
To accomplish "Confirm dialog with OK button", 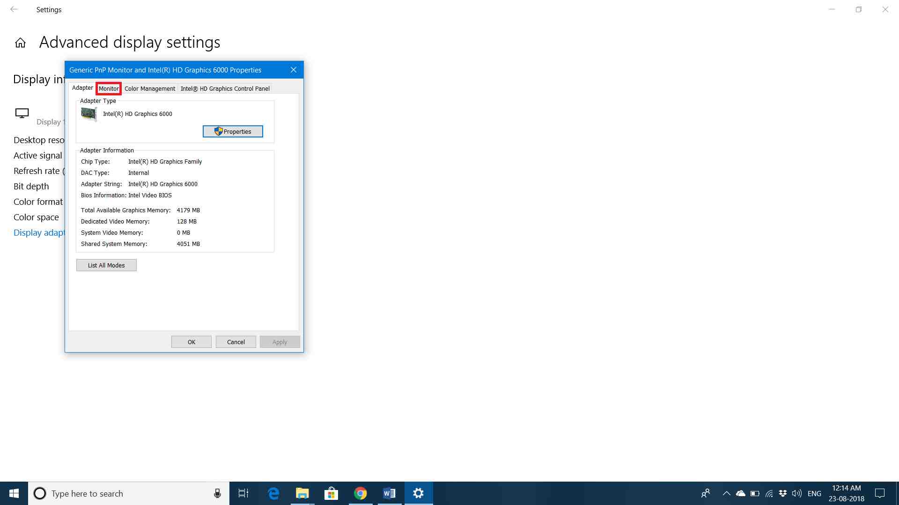I will [x=192, y=342].
